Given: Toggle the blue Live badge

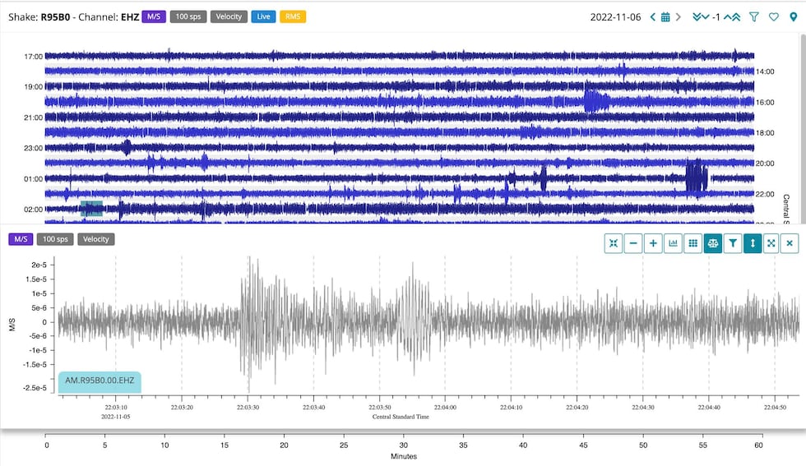Looking at the screenshot, I should 263,17.
